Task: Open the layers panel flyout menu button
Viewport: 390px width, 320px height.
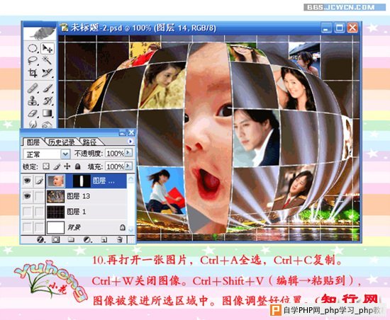Action: tap(130, 142)
